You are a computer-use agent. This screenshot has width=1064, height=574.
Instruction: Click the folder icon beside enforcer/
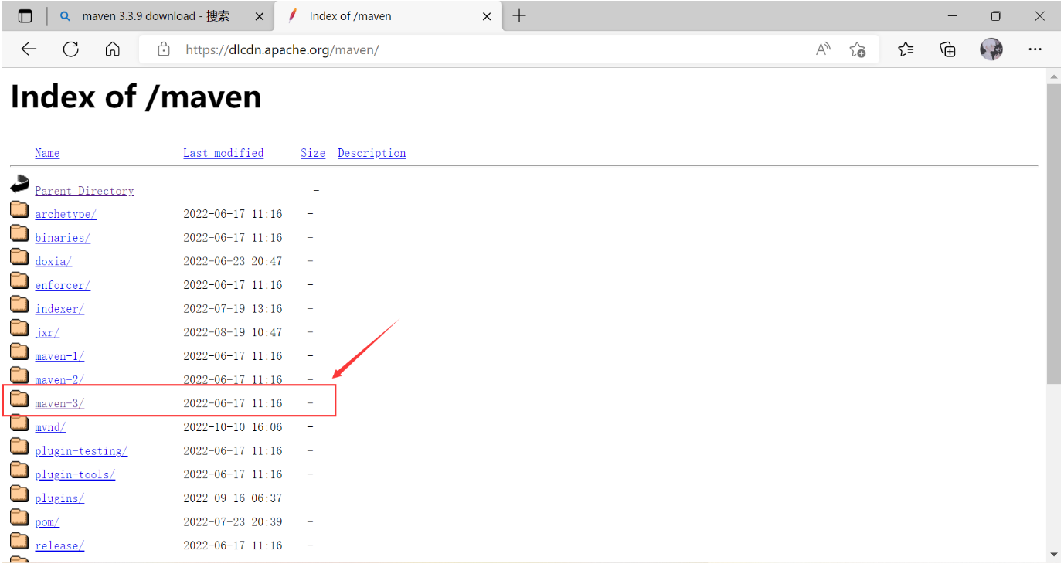coord(19,281)
